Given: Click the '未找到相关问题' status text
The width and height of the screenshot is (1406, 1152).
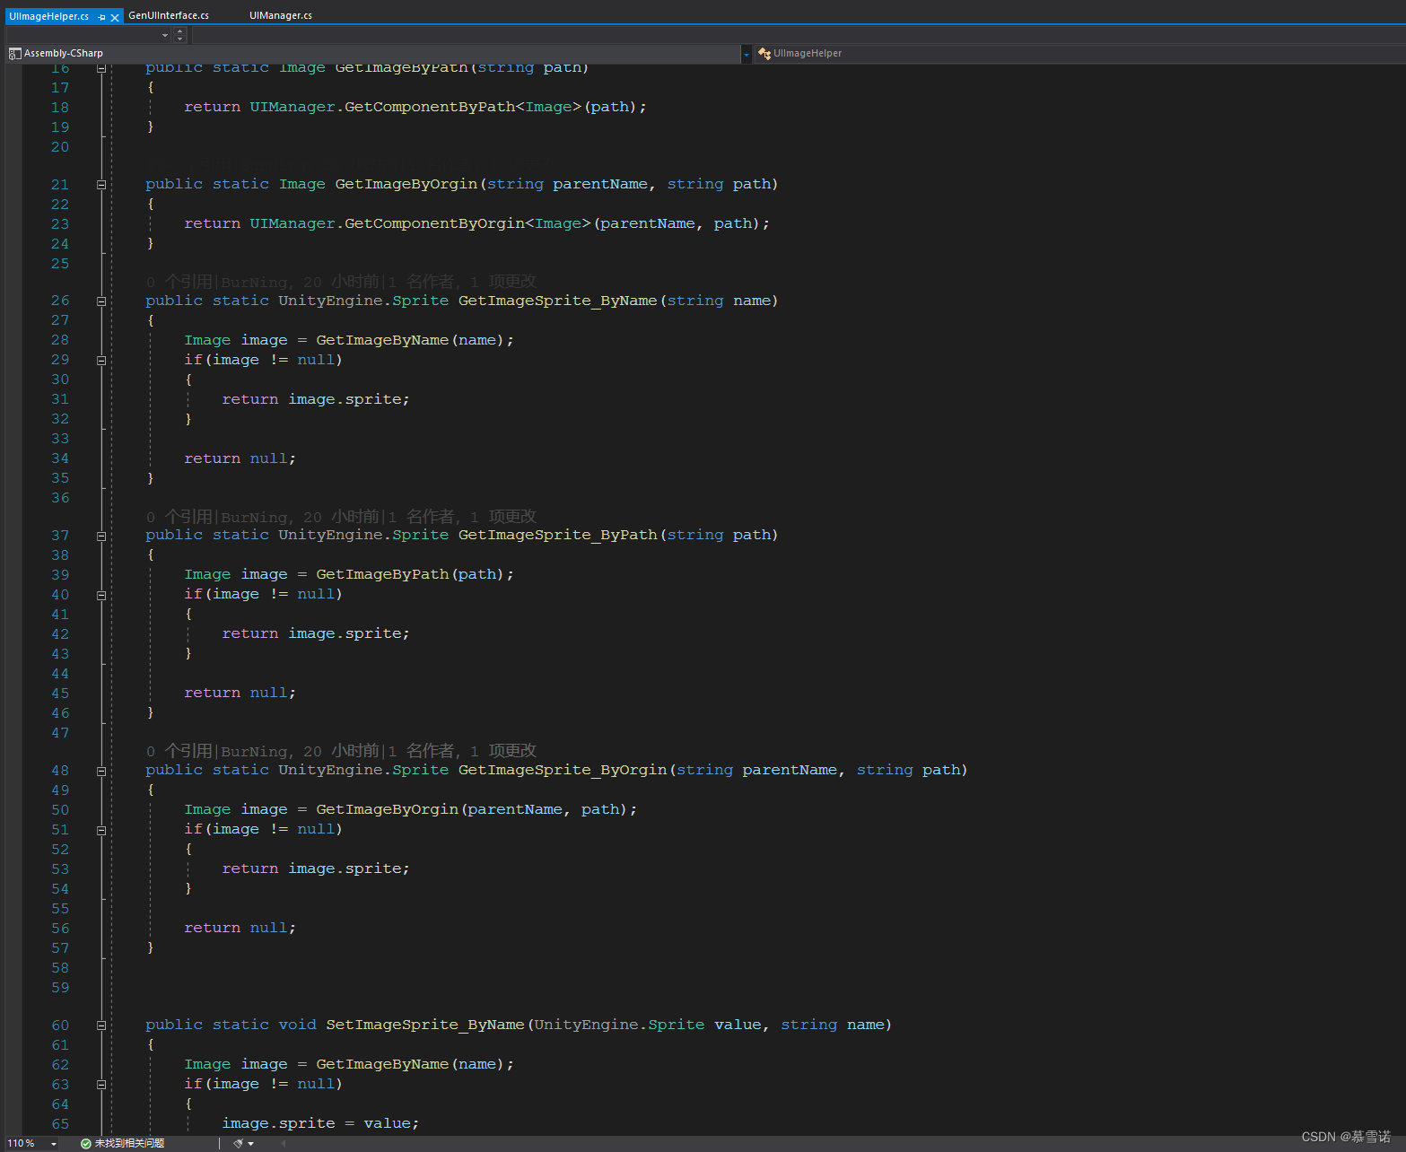Looking at the screenshot, I should tap(130, 1143).
